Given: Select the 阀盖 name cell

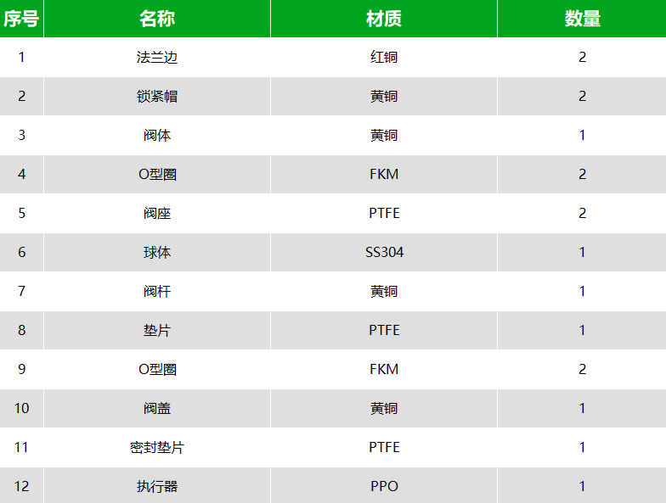Looking at the screenshot, I should point(157,409).
